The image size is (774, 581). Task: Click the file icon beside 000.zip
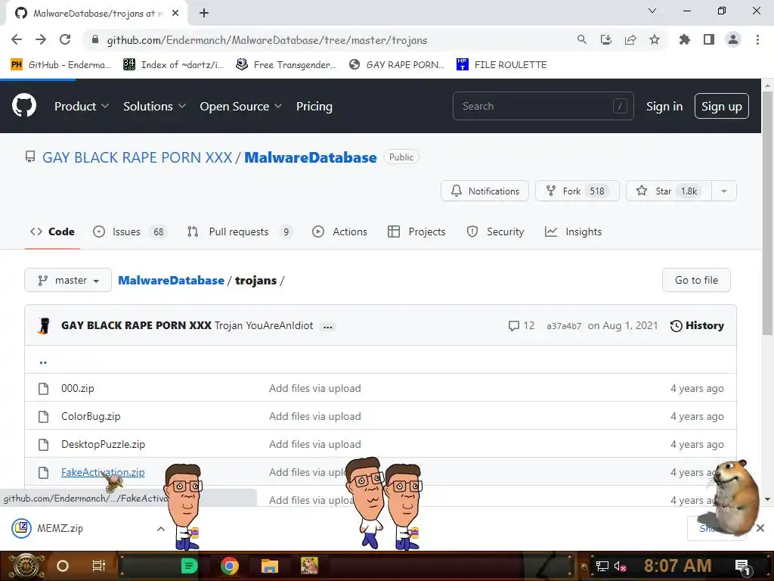pos(43,388)
